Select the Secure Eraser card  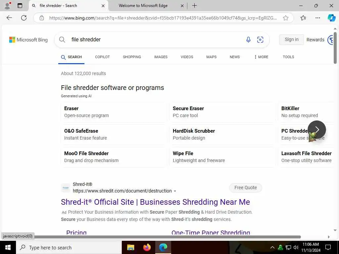coord(222,112)
